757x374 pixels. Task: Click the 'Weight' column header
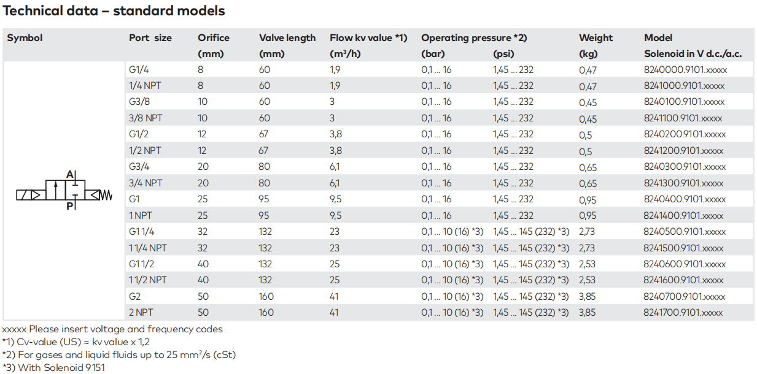point(596,38)
